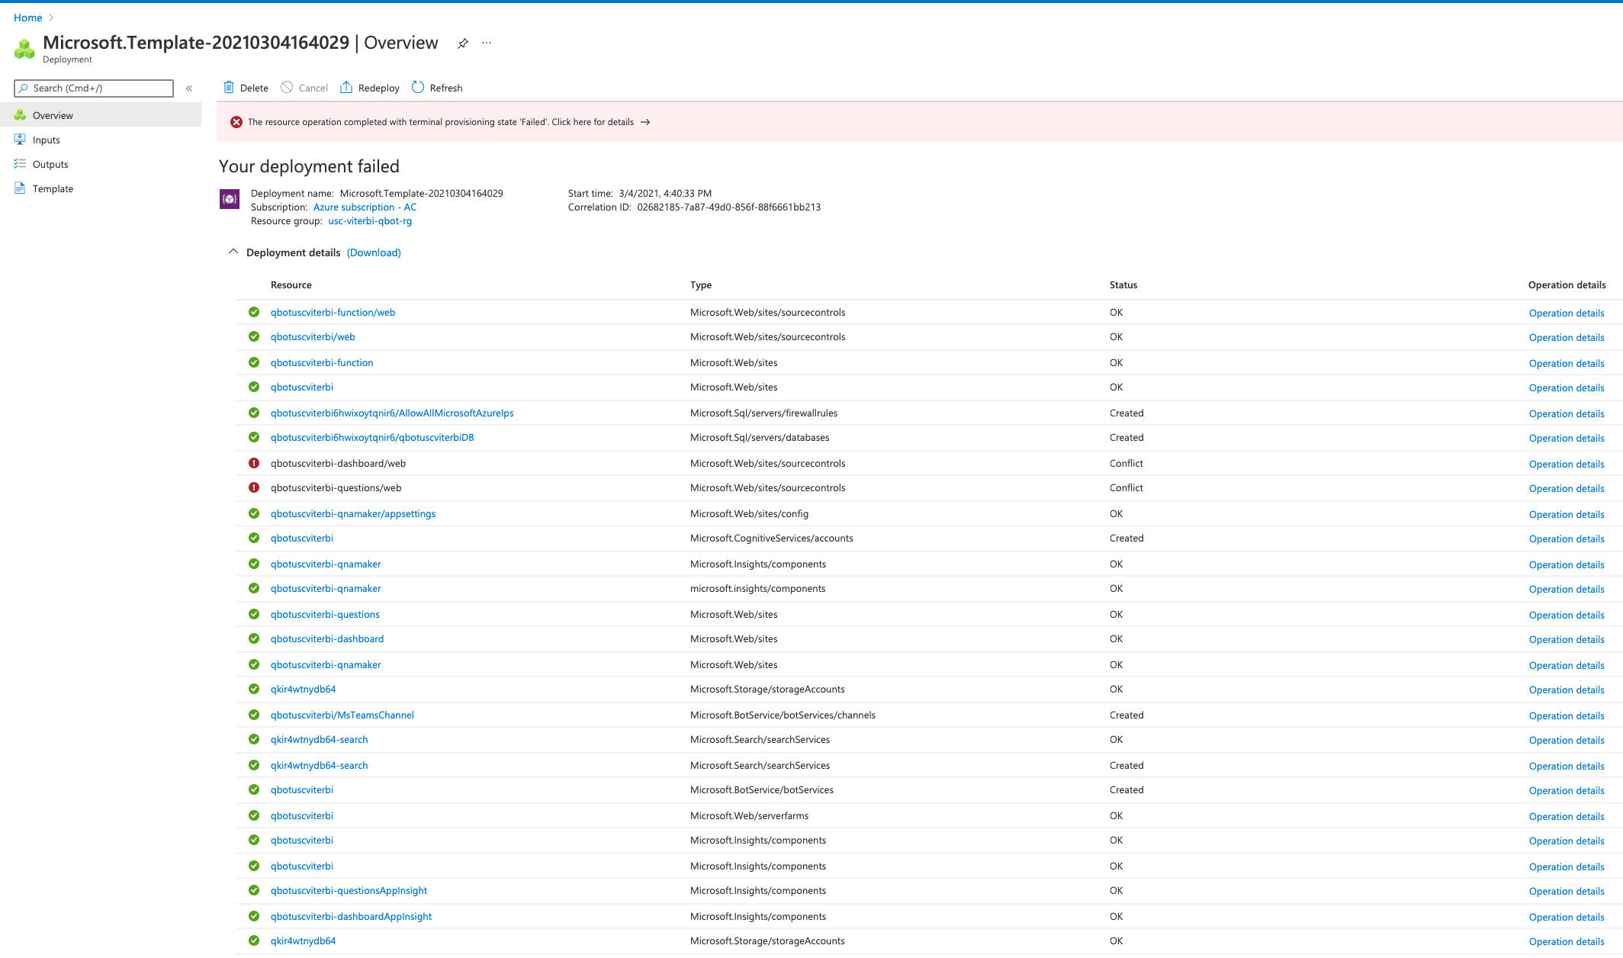Pin the Overview page
The image size is (1623, 958).
[462, 43]
